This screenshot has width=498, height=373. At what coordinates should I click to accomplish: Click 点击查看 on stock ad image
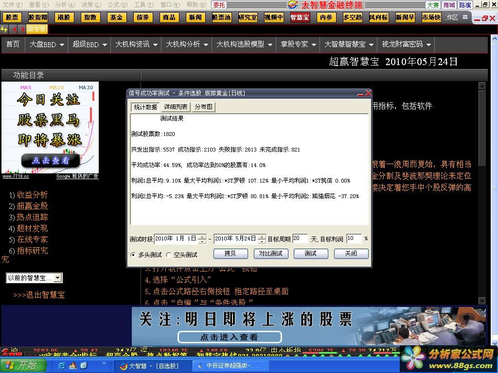(x=50, y=160)
